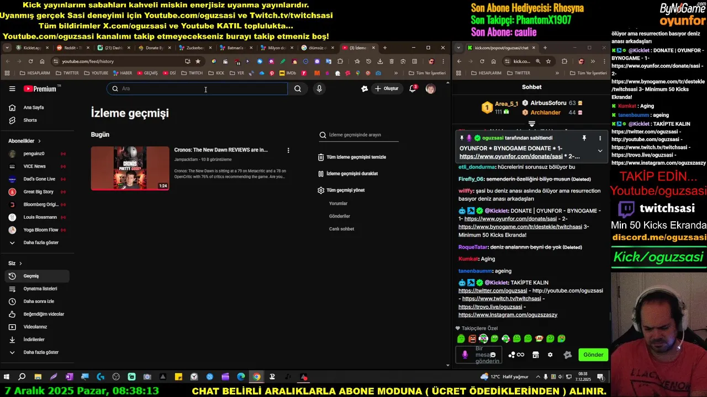Expand the pinned OYUNFOR donate message
This screenshot has height=397, width=707.
pyautogui.click(x=600, y=151)
